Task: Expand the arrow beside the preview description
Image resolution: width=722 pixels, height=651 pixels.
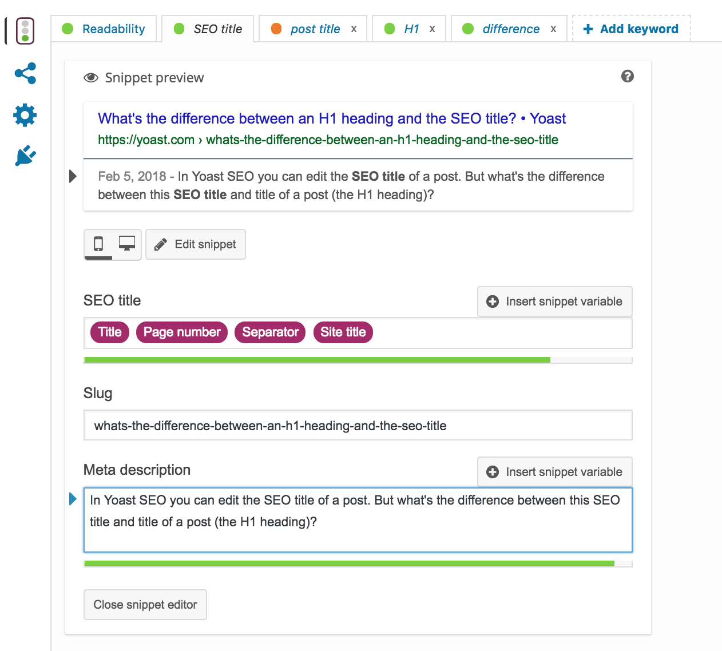Action: [72, 176]
